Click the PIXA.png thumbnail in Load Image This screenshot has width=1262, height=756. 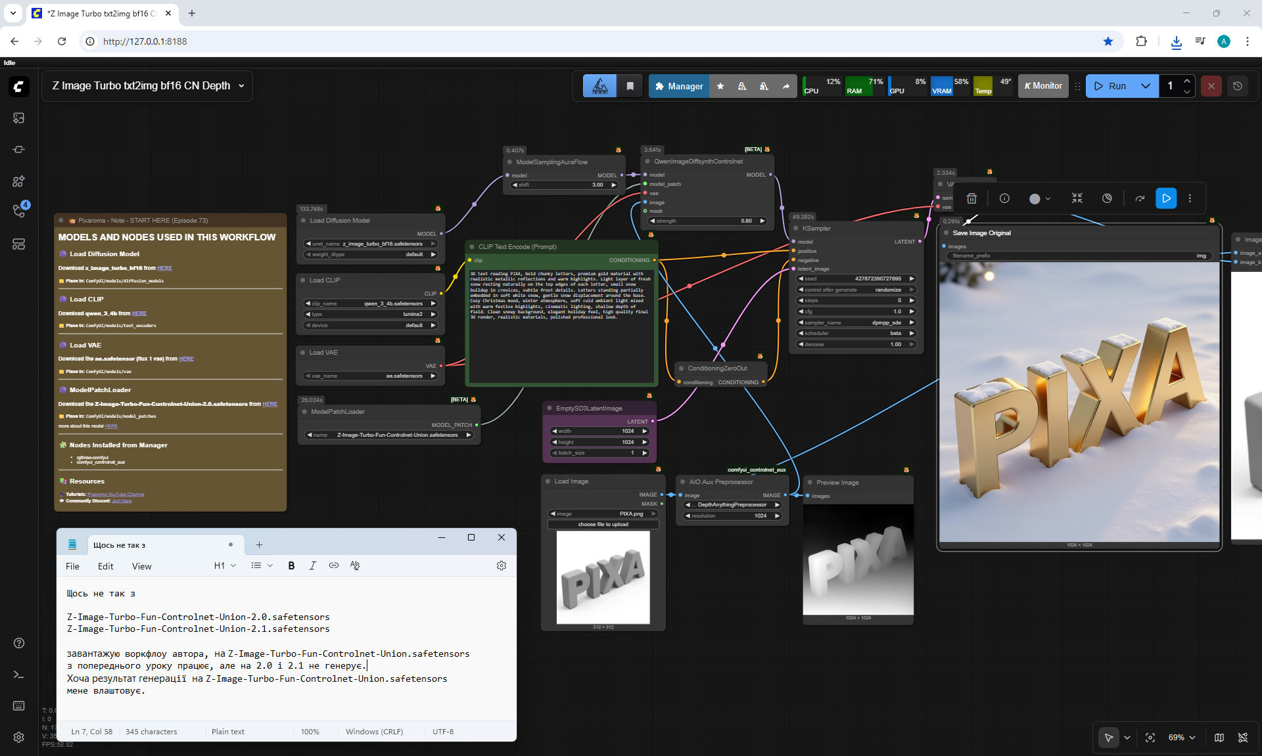[603, 577]
